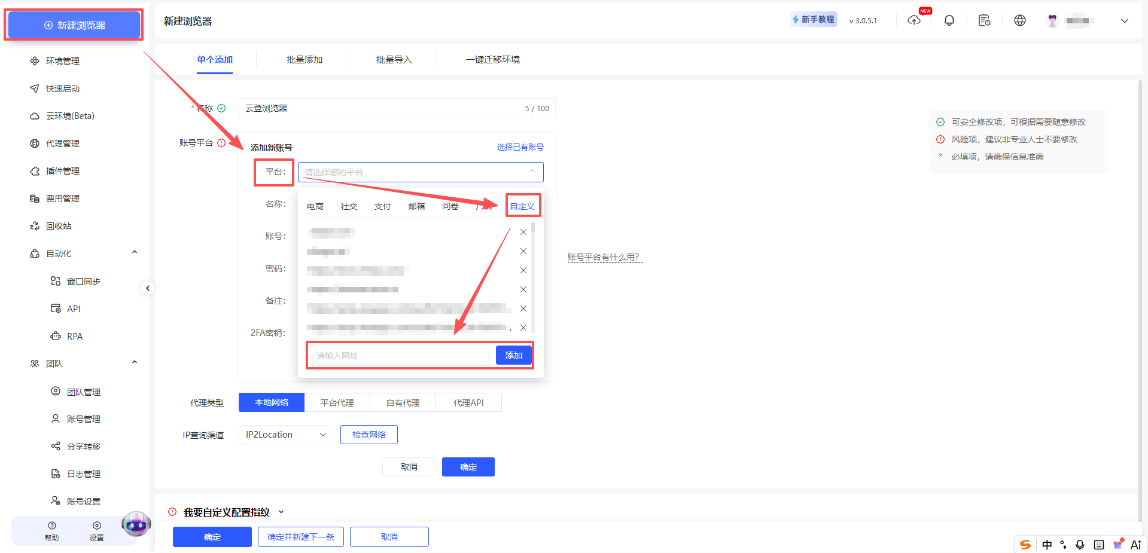Open the operation log icon
Viewport: 1148px width, 553px height.
985,20
